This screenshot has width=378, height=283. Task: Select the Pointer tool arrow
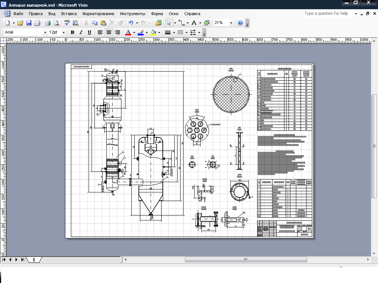pos(169,23)
